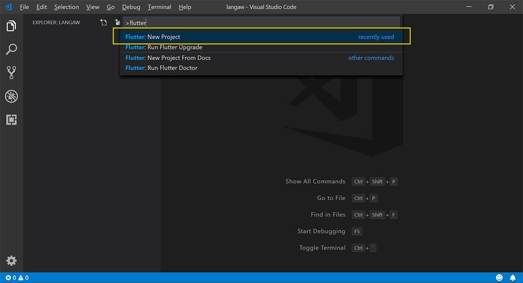Viewport: 523px width, 283px height.
Task: Open the Debug menu
Action: (131, 7)
